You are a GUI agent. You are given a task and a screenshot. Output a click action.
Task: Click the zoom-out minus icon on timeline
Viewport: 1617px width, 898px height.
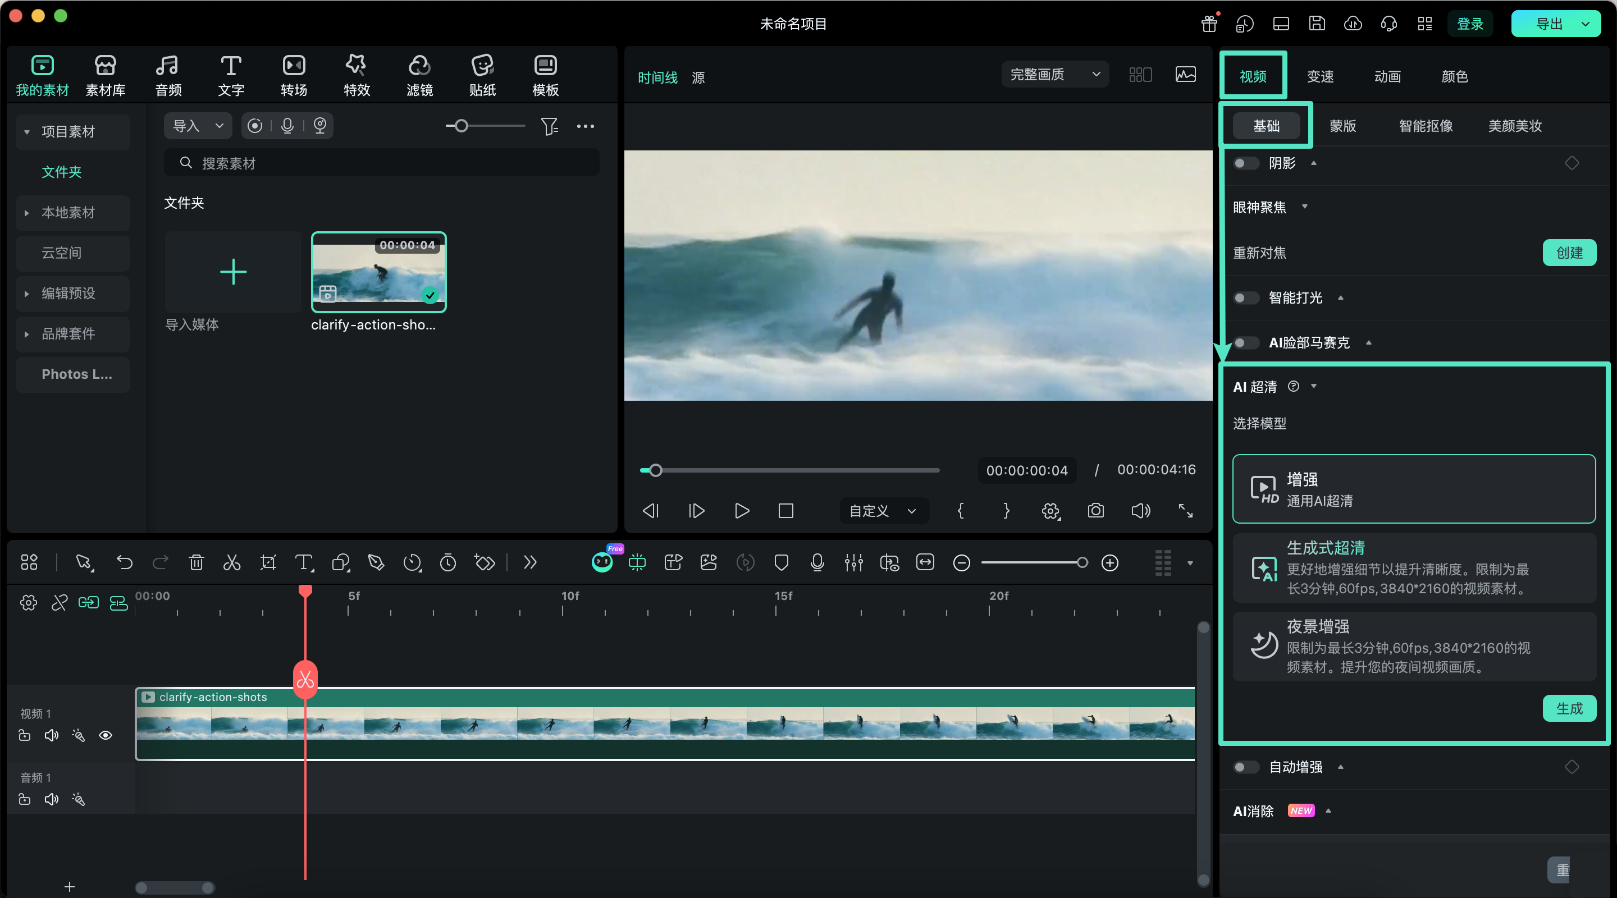(961, 563)
